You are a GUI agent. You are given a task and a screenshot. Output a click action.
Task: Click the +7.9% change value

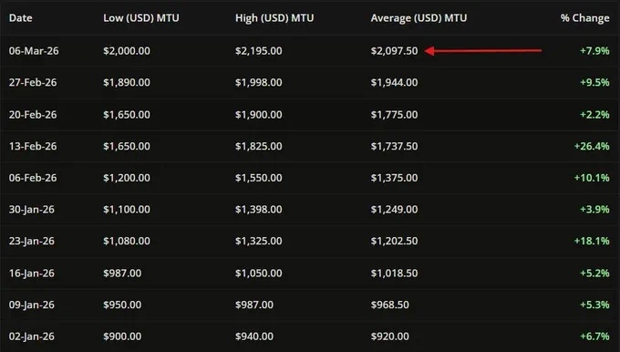click(594, 51)
